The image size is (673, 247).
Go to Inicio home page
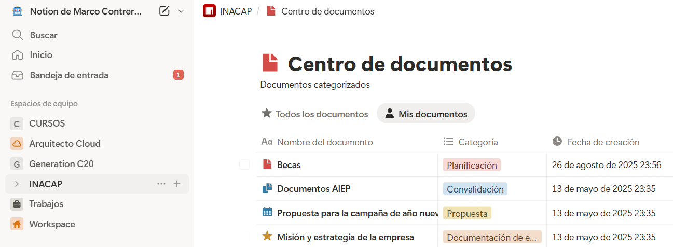click(x=41, y=55)
